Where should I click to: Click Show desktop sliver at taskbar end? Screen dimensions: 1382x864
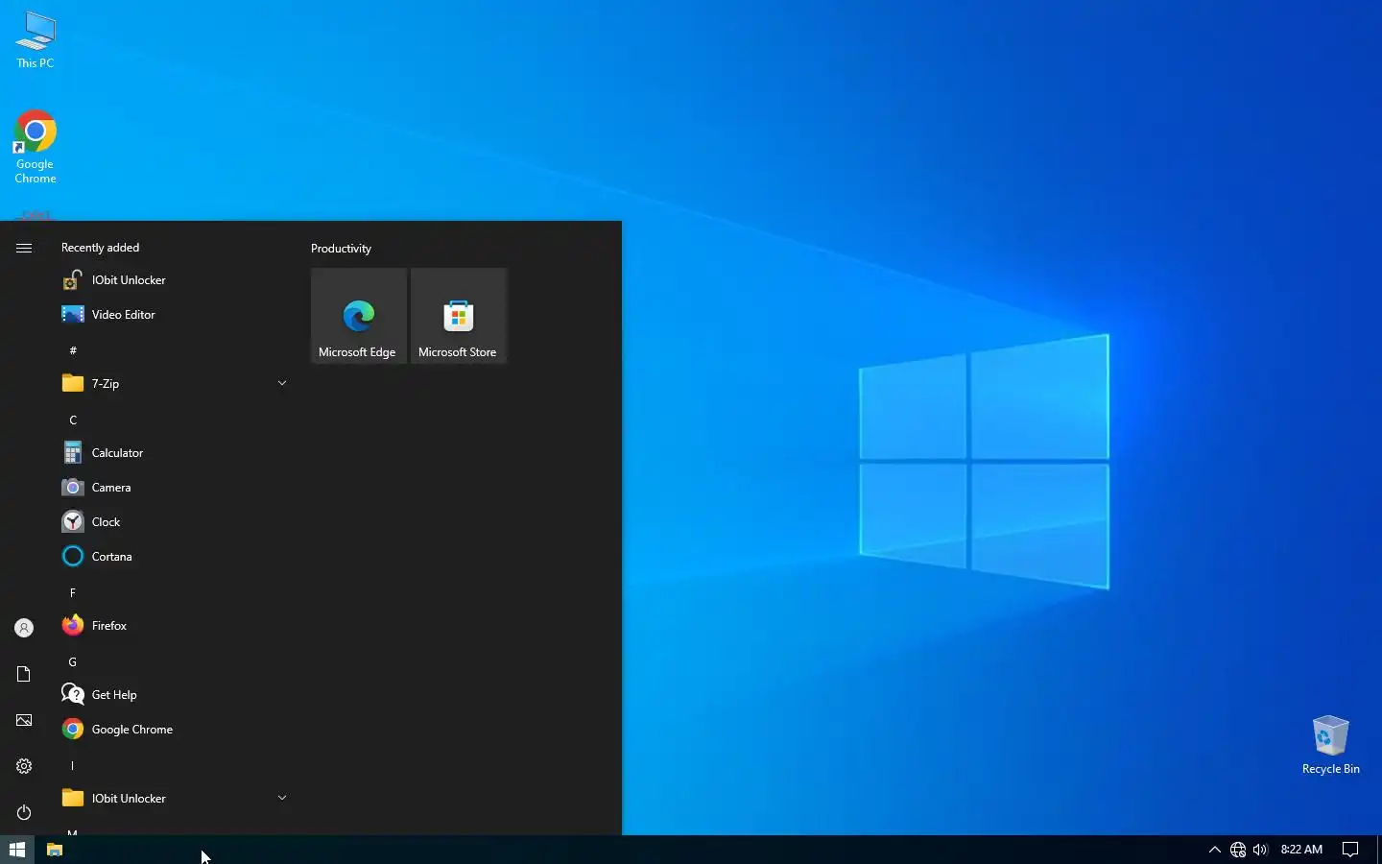click(1379, 850)
